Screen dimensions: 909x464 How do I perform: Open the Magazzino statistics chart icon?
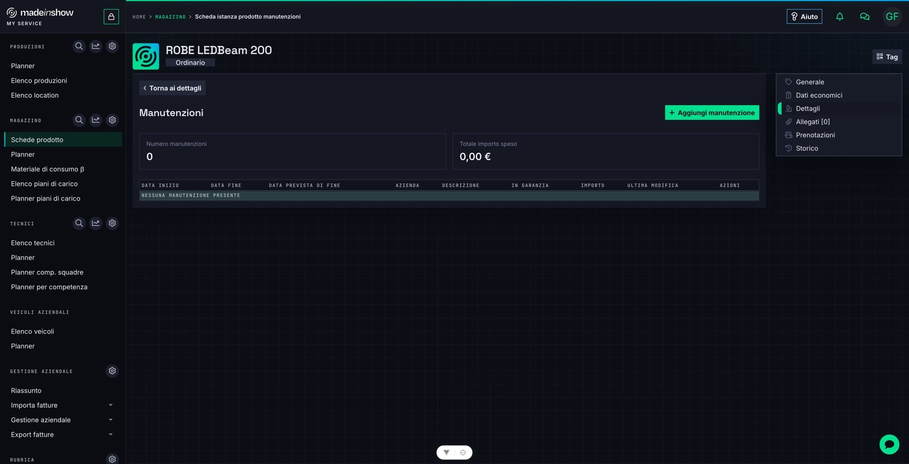[96, 120]
